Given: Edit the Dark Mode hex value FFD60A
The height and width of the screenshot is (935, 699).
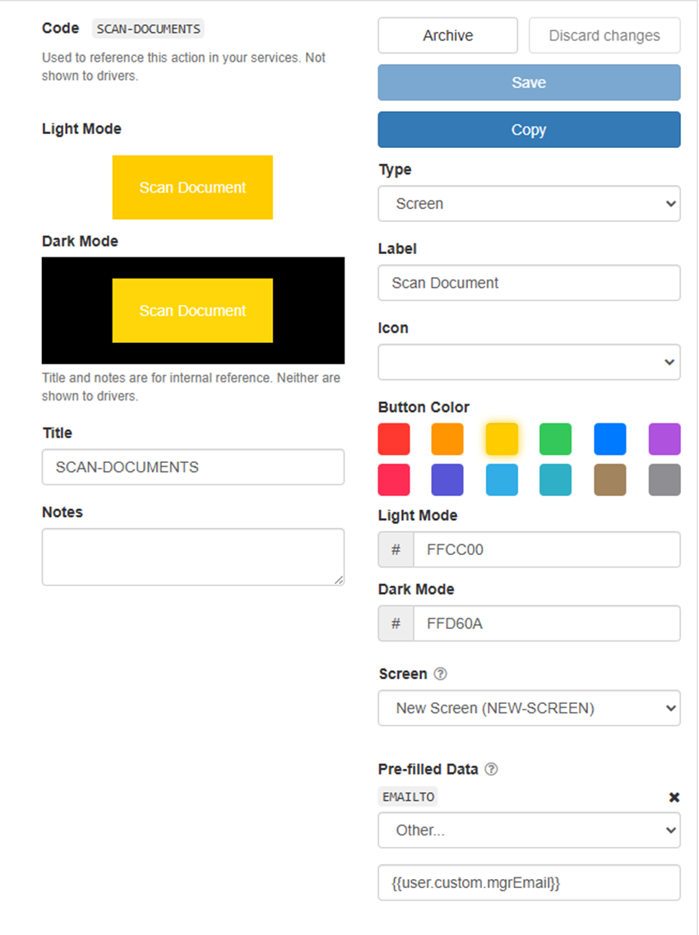Looking at the screenshot, I should point(546,623).
